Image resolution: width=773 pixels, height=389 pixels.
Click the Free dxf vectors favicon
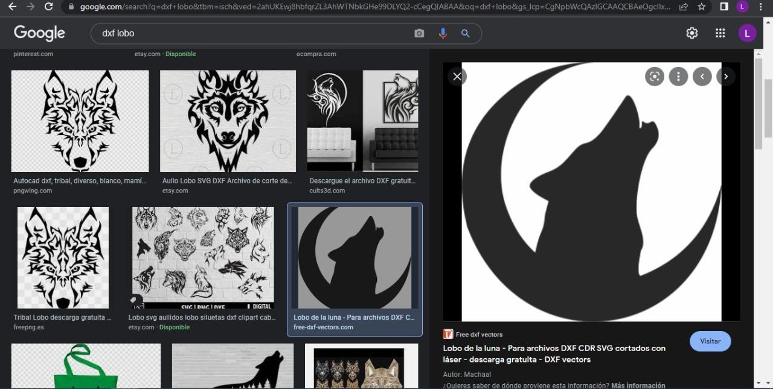(448, 334)
